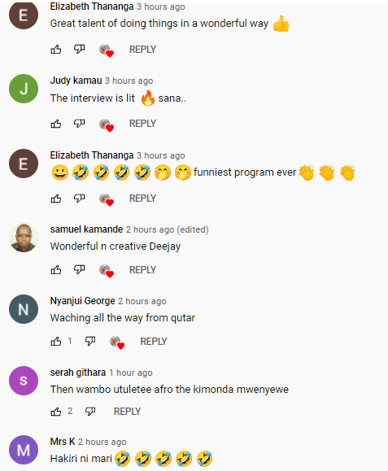This screenshot has width=388, height=471.
Task: Open Mrs K's channel name link
Action: pyautogui.click(x=63, y=442)
